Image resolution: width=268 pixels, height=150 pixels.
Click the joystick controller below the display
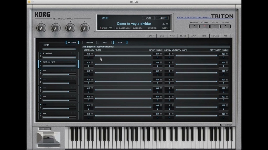coord(48,137)
